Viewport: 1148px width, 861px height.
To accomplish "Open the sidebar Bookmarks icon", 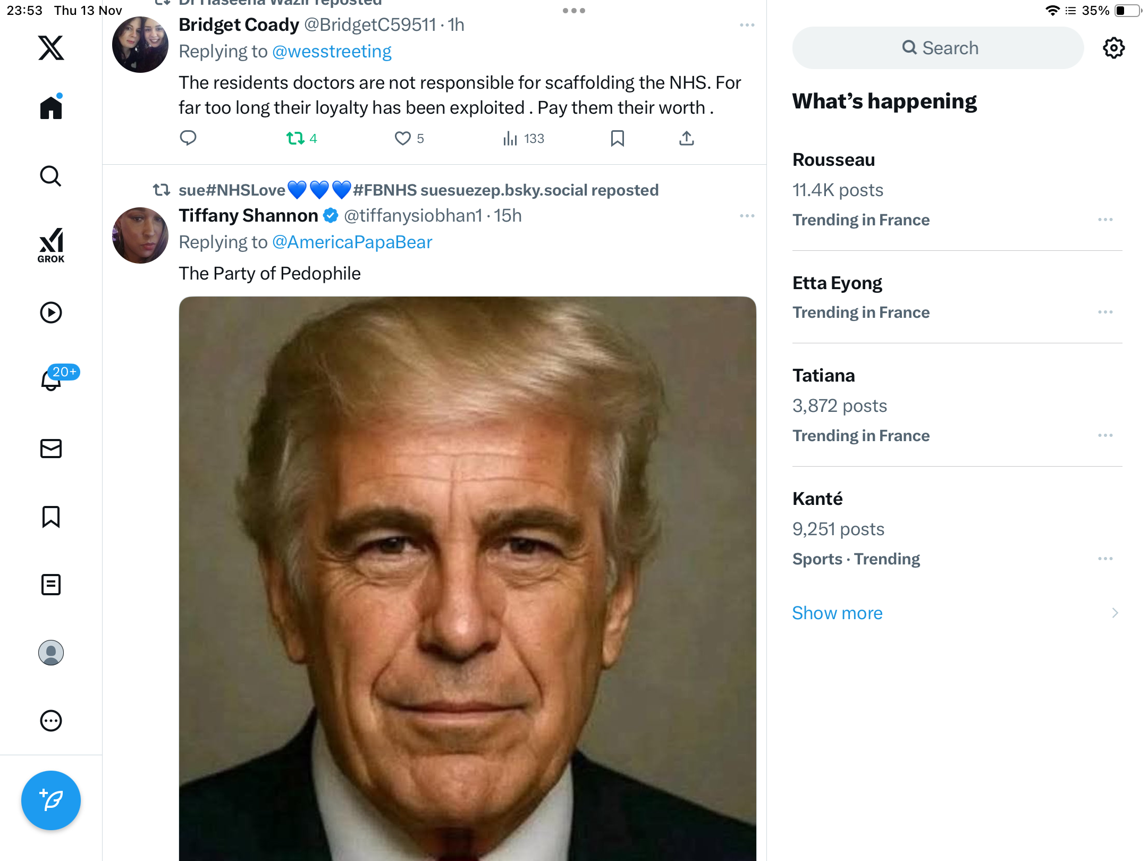I will point(51,517).
